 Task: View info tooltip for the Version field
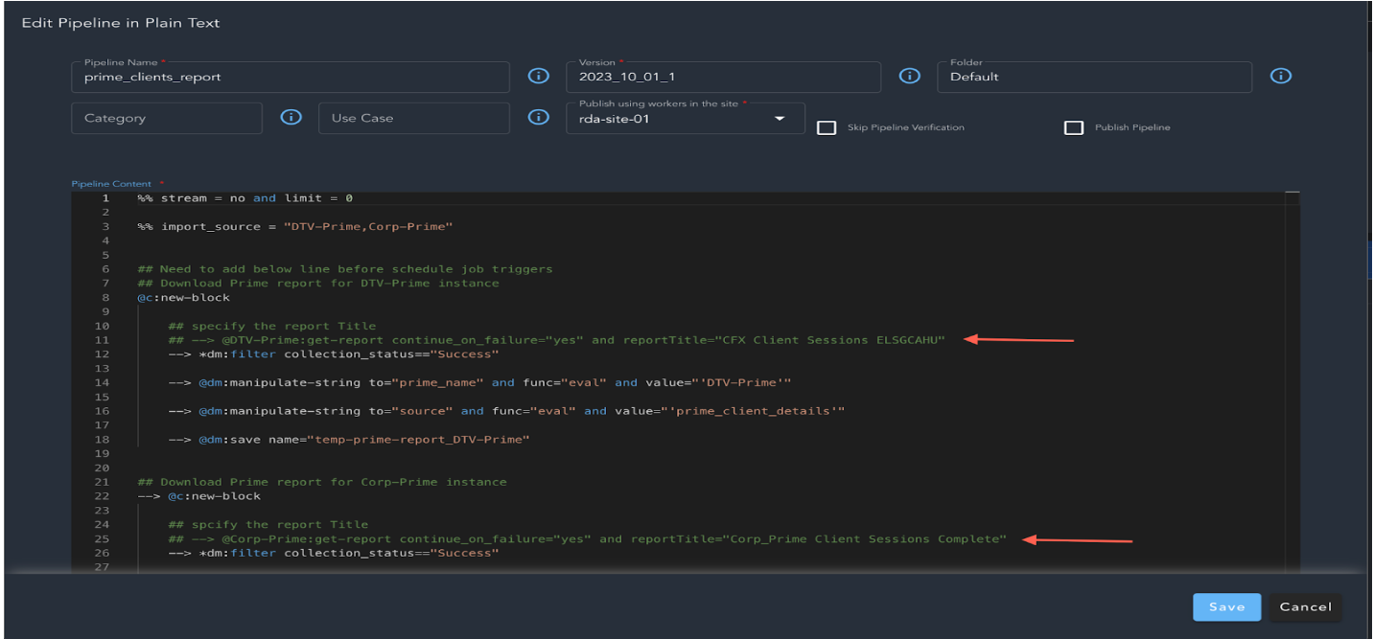pyautogui.click(x=909, y=75)
